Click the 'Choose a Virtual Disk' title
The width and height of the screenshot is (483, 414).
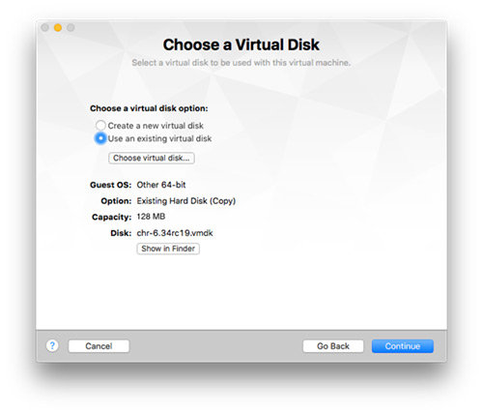(241, 44)
